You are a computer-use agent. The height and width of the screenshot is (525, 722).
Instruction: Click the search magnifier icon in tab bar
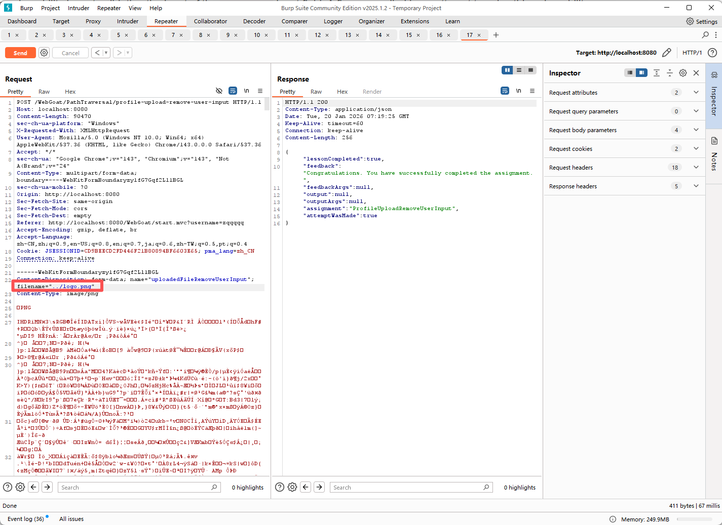click(705, 35)
